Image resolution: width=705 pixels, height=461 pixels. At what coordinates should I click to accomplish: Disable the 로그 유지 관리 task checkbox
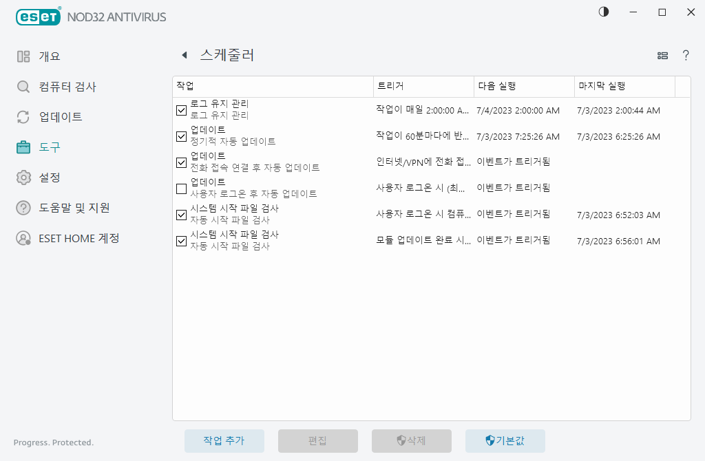click(181, 110)
